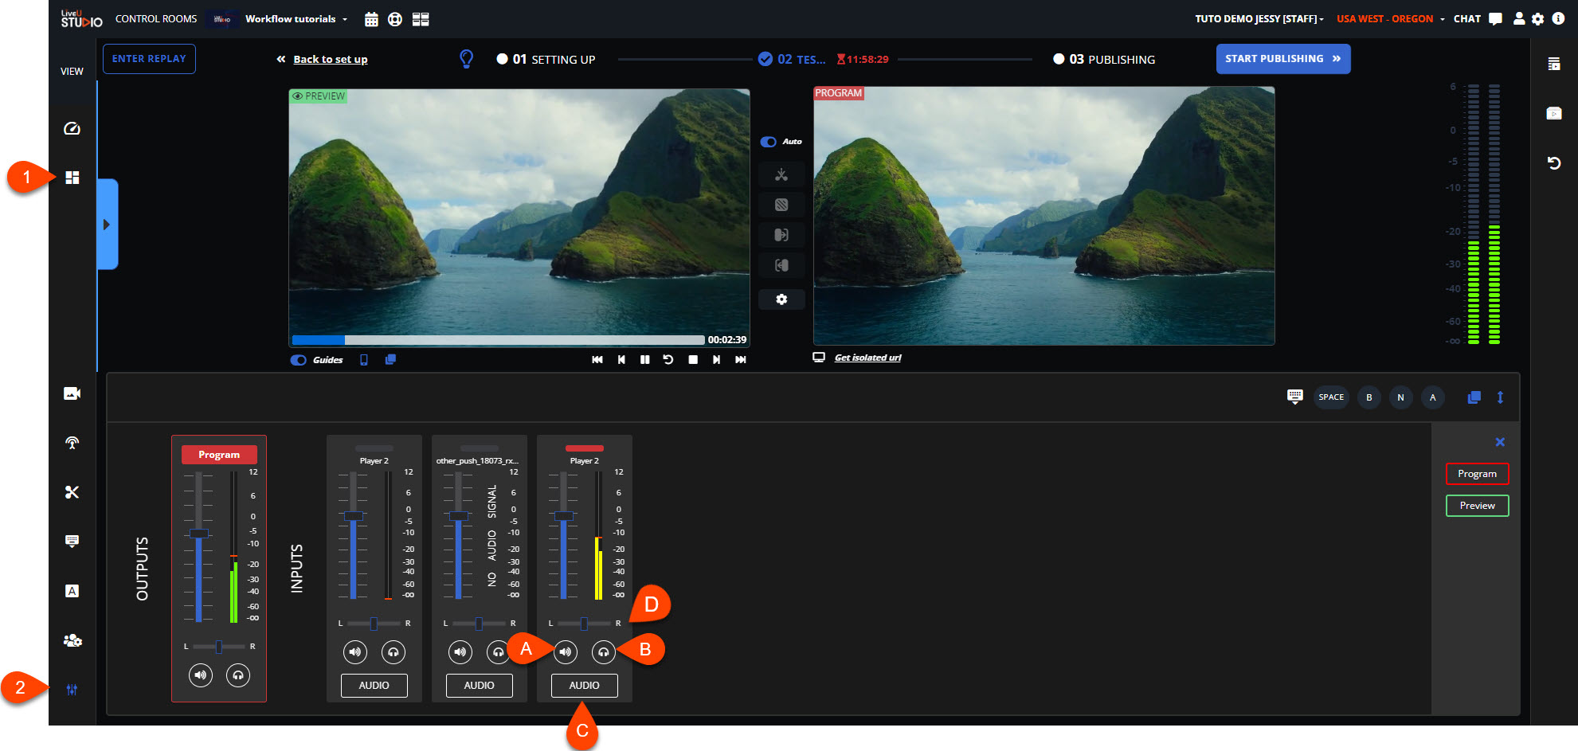Image resolution: width=1578 pixels, height=751 pixels.
Task: Toggle headphones on Player 2 channel with yellow levels
Action: pos(604,652)
